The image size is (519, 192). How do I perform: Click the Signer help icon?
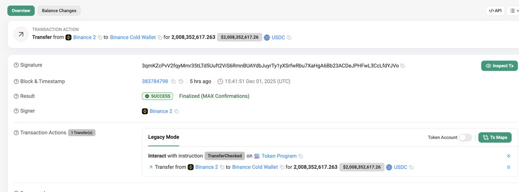[16, 111]
